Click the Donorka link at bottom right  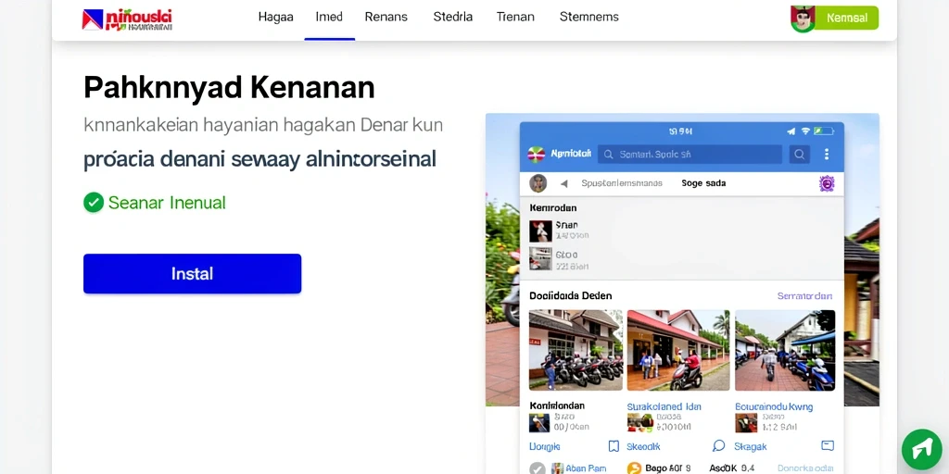[x=805, y=468]
